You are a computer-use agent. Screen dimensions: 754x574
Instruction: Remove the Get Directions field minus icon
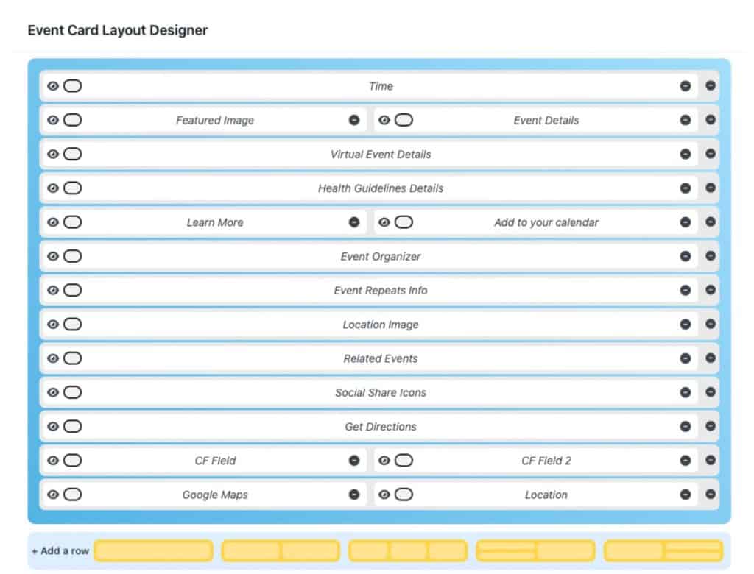click(x=686, y=426)
